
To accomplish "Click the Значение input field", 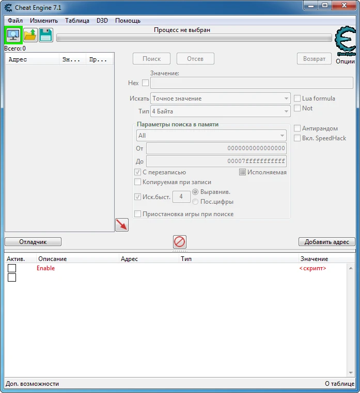I will [x=252, y=83].
